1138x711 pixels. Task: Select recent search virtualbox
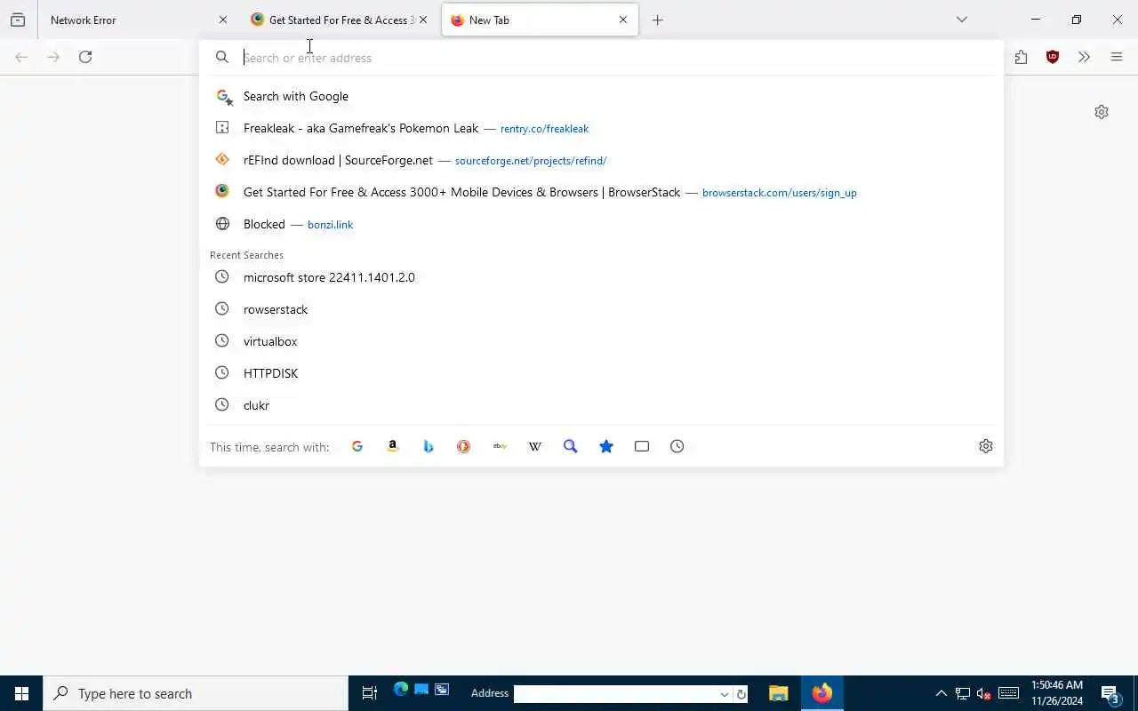point(601,341)
